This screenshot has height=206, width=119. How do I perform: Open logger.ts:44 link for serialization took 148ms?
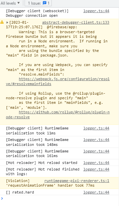pyautogui.click(x=96, y=140)
